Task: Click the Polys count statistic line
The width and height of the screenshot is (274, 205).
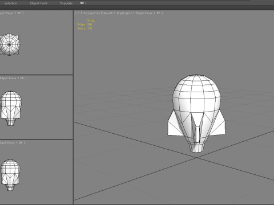Action: pos(84,24)
